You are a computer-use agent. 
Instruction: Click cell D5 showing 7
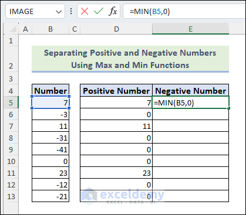(116, 103)
